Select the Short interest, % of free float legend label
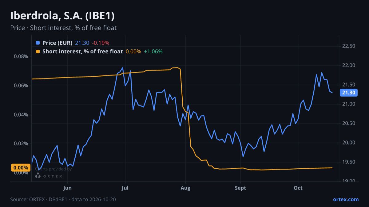The image size is (369, 207). 82,52
